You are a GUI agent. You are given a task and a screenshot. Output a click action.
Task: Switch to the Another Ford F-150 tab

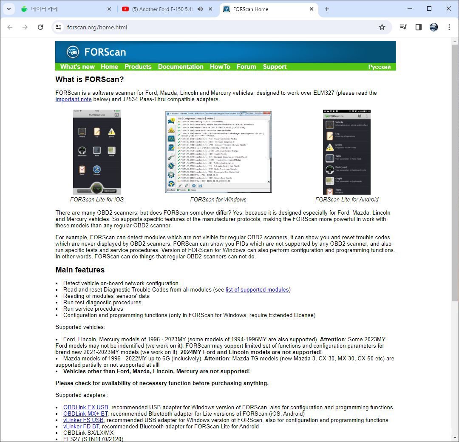(168, 9)
